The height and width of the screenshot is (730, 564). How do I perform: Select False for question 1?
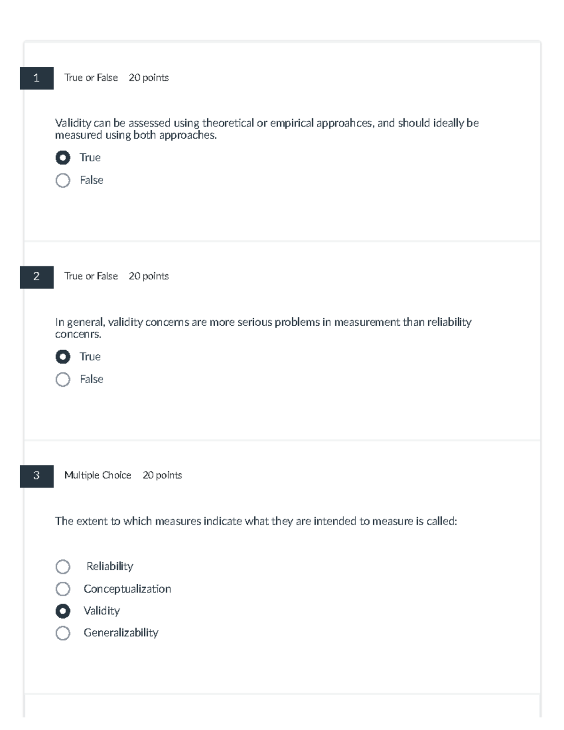pos(63,180)
